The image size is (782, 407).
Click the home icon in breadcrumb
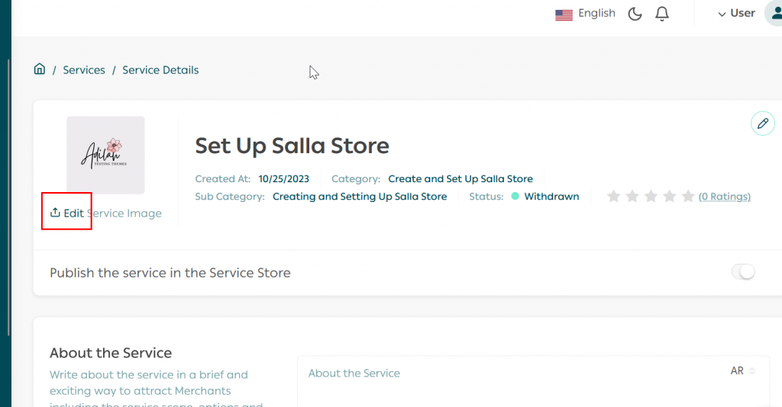[x=40, y=69]
